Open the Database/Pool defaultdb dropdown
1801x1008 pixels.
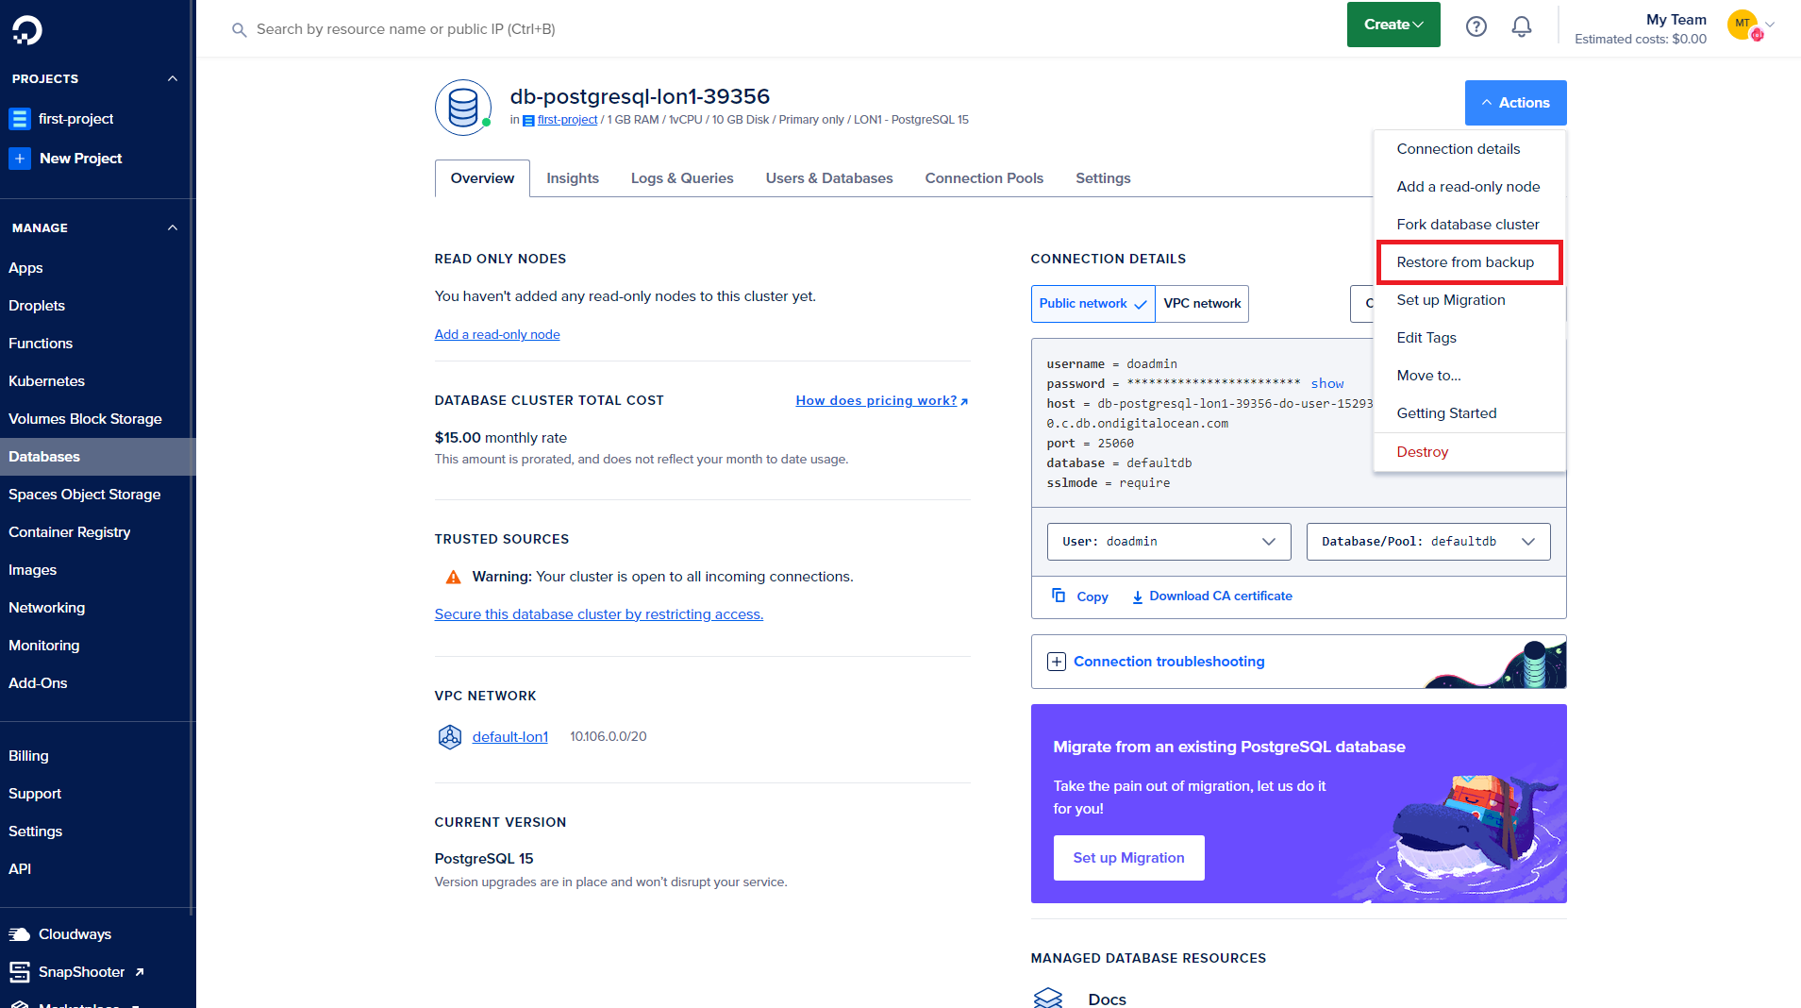click(1427, 542)
